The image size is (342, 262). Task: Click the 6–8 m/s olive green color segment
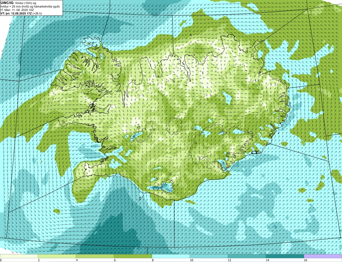(133, 256)
